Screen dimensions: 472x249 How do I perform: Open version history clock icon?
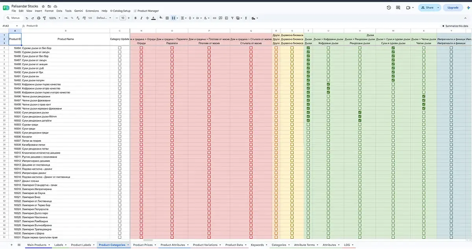(389, 7)
